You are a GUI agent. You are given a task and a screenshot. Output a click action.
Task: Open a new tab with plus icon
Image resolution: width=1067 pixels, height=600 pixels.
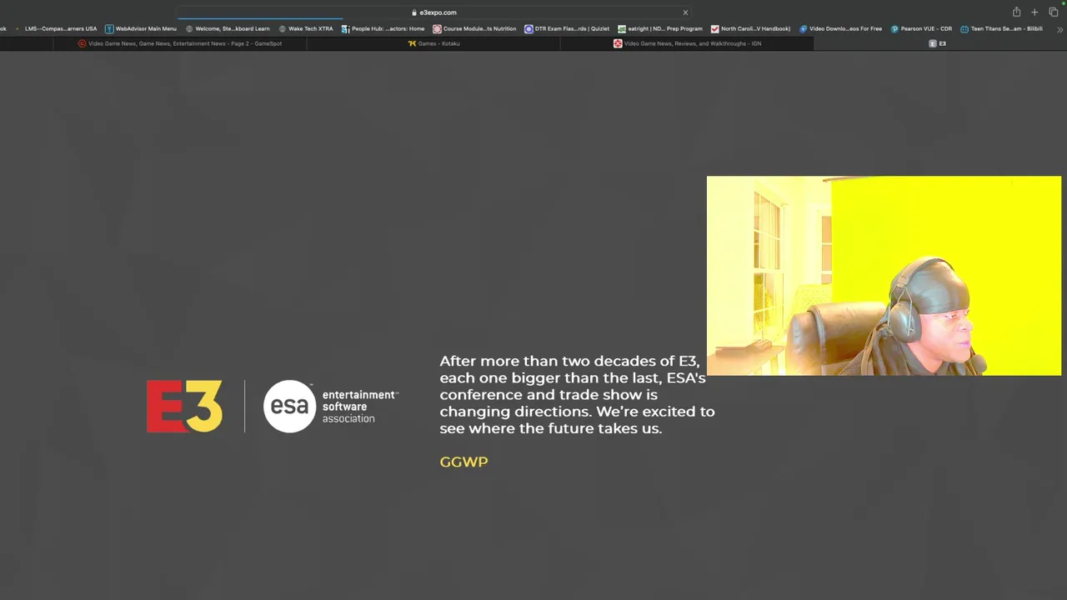point(1034,12)
